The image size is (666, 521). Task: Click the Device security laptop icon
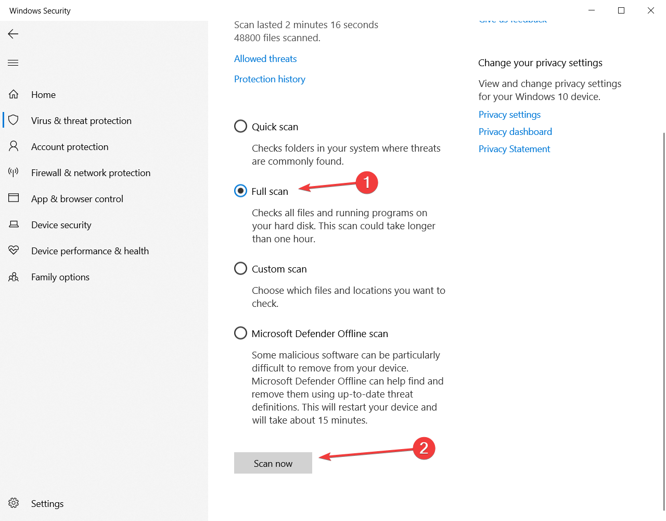[x=14, y=225]
